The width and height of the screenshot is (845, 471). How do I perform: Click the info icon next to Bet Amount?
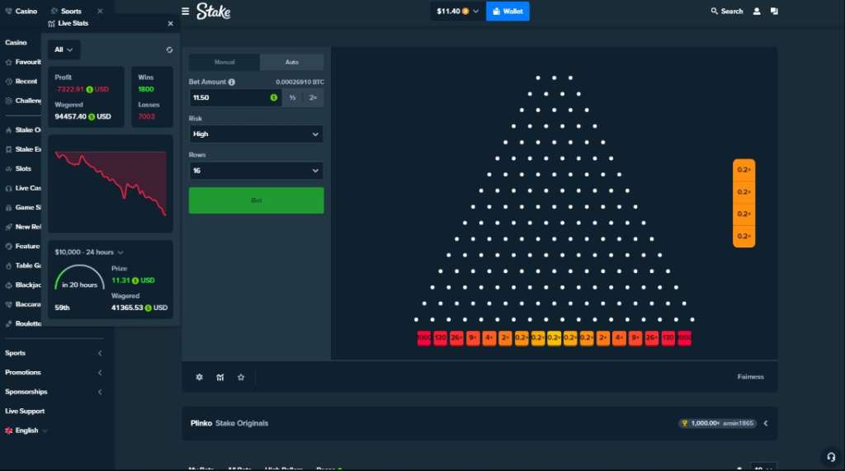click(232, 82)
